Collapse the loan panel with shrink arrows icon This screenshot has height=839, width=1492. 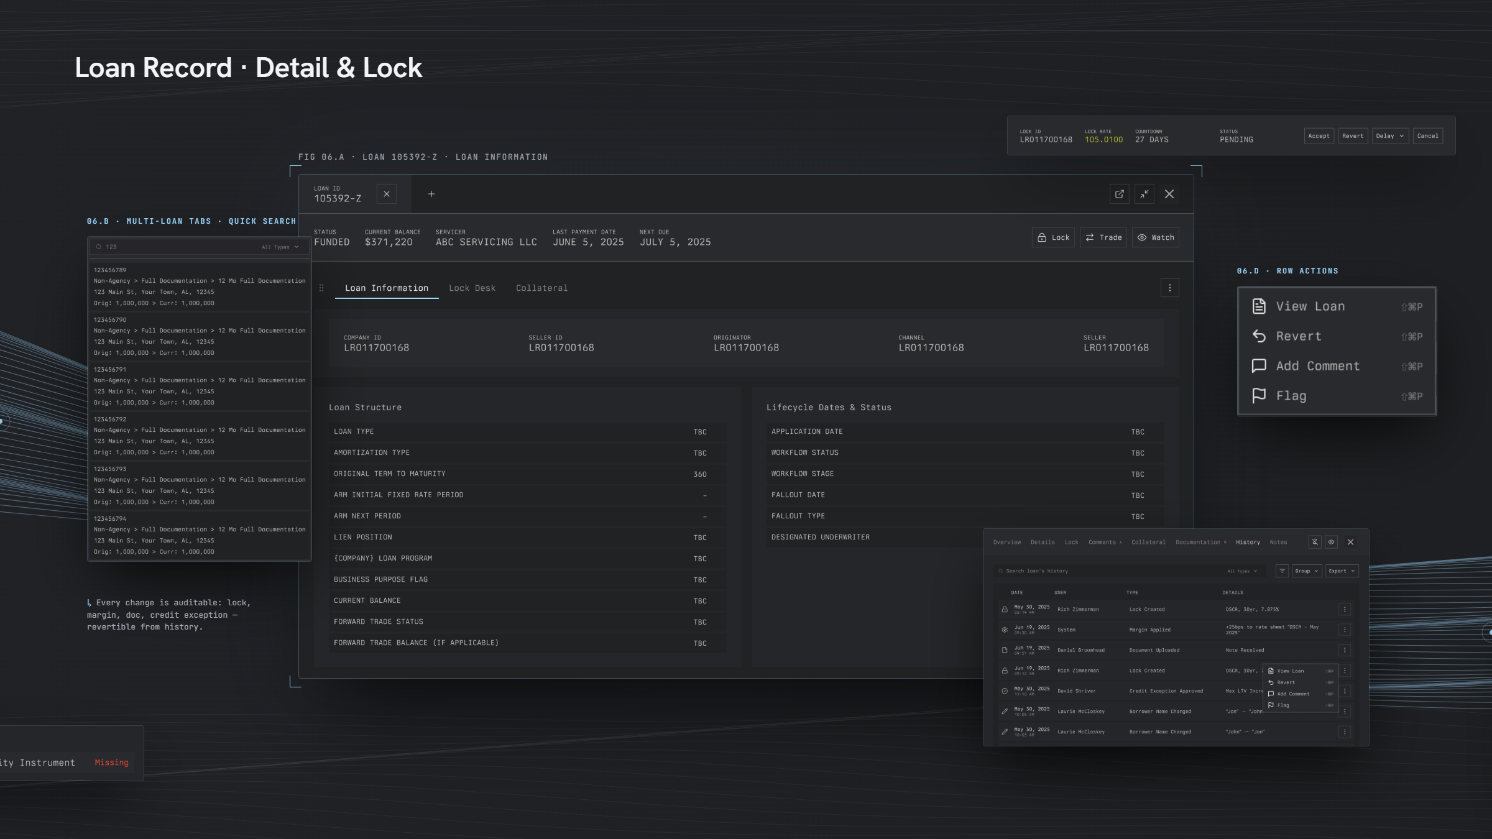1144,194
